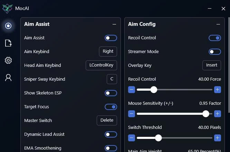Viewport: 230px width, 152px height.
Task: Change the Master Switch Delete keybind
Action: pyautogui.click(x=107, y=120)
